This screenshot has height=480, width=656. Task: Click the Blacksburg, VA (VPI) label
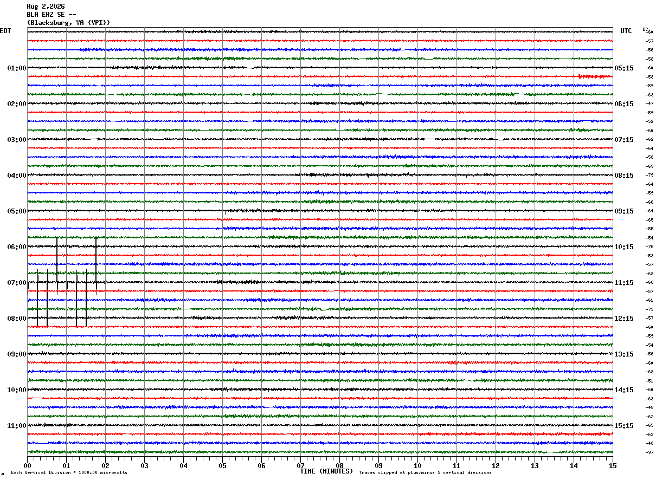pyautogui.click(x=68, y=23)
